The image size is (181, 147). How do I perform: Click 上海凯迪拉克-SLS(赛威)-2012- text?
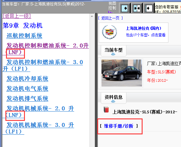click(x=145, y=112)
